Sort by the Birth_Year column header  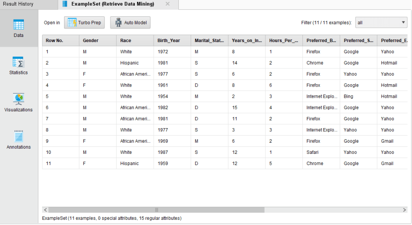(172, 40)
